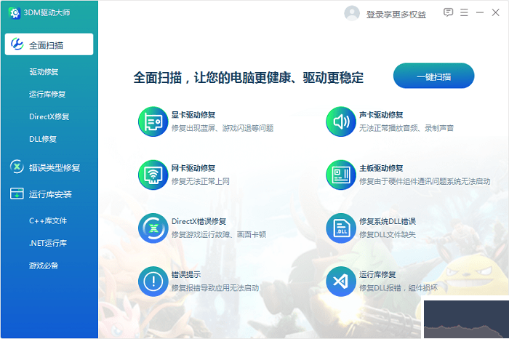
Task: Click the 声卡驱动修复 speaker icon
Action: click(341, 121)
